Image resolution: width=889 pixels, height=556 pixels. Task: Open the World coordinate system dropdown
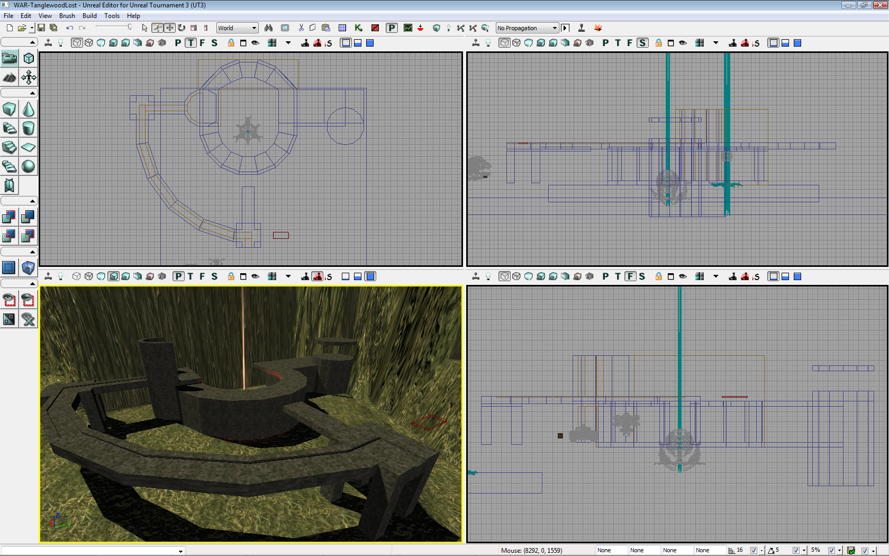click(237, 28)
